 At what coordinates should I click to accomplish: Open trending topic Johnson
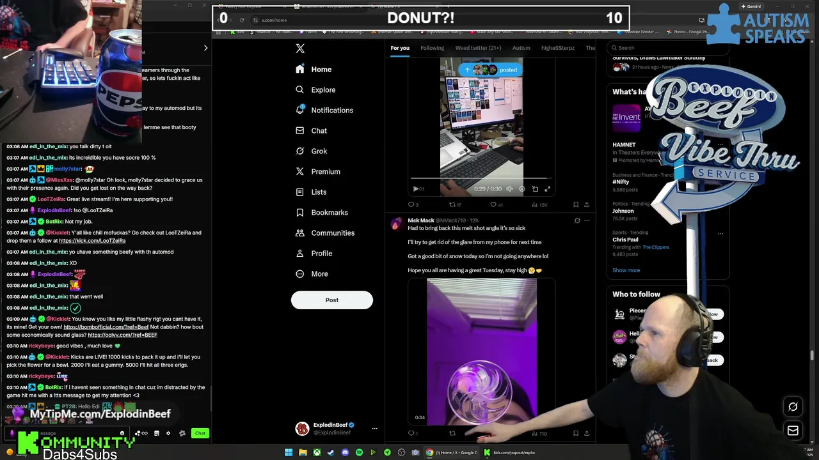(x=623, y=211)
